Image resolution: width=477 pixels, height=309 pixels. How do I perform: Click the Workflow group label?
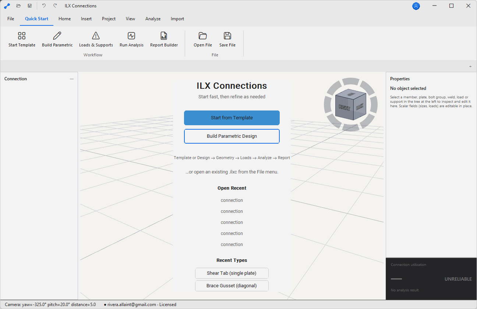[x=93, y=55]
